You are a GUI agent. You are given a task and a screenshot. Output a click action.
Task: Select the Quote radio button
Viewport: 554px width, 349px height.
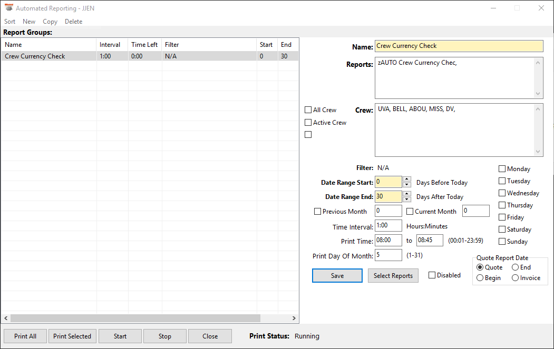tap(480, 267)
